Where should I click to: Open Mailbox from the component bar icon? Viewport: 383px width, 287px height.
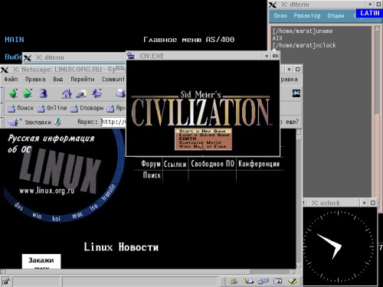click(248, 282)
